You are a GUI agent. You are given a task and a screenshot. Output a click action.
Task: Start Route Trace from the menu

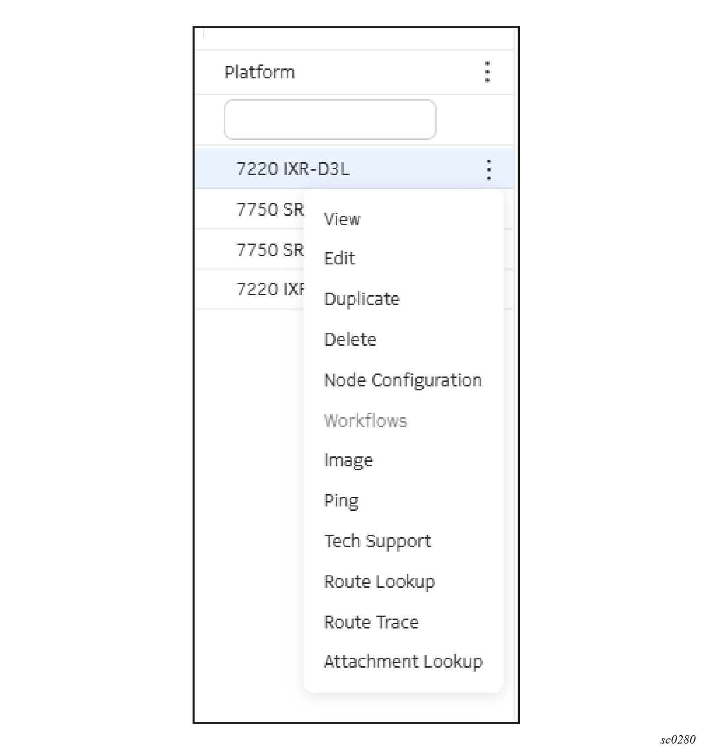point(371,622)
